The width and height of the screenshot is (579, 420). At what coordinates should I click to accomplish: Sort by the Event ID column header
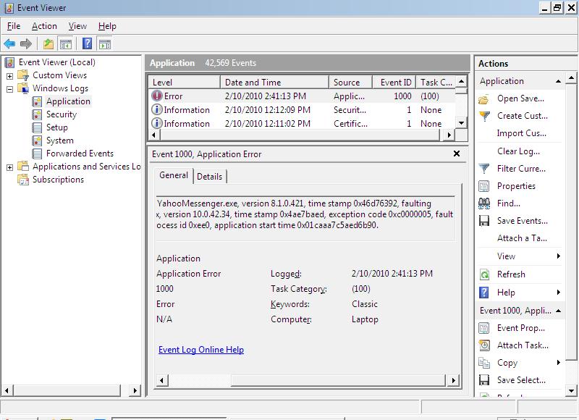click(x=394, y=82)
